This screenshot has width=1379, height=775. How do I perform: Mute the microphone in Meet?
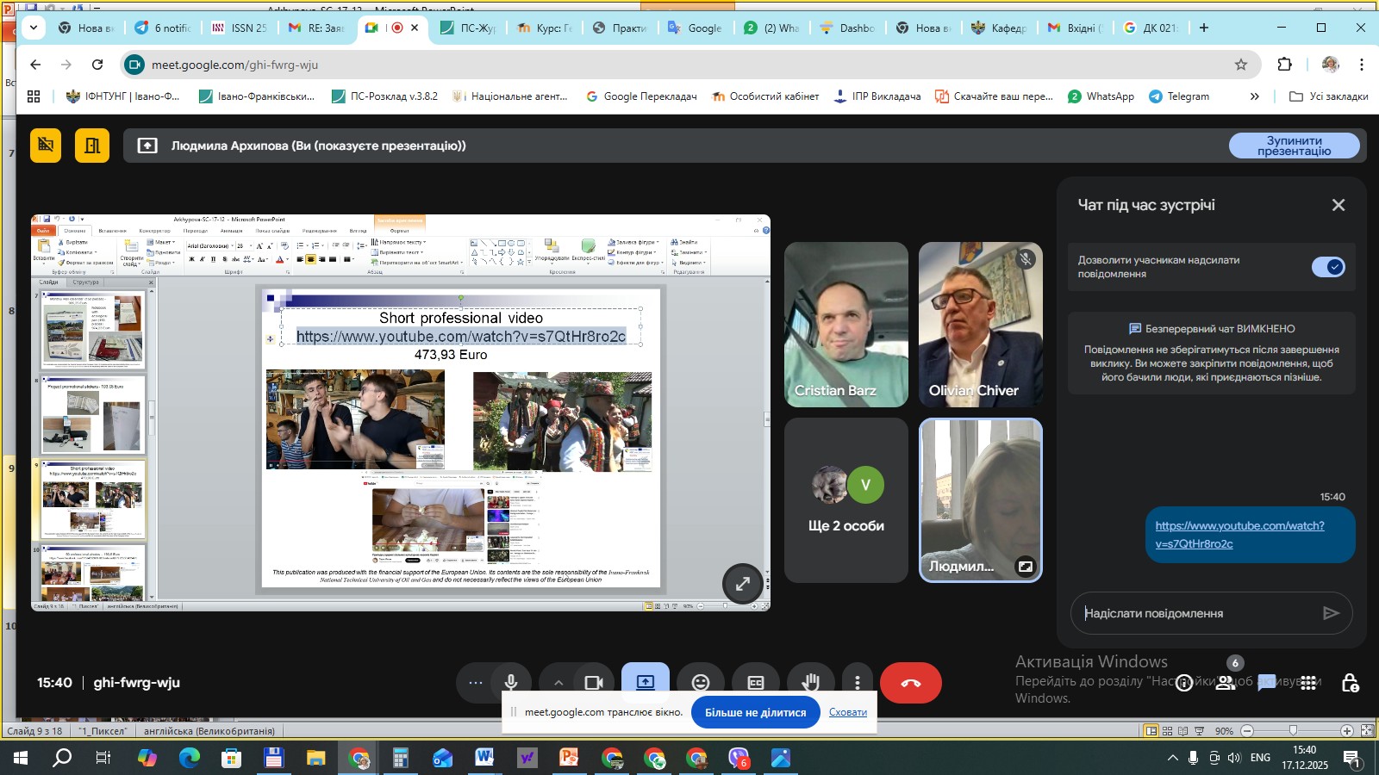pos(511,683)
